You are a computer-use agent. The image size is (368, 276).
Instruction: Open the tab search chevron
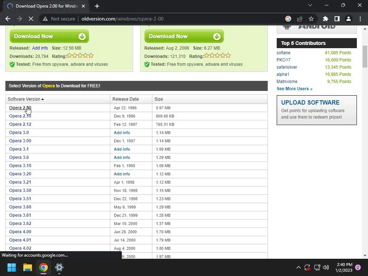coord(310,5)
